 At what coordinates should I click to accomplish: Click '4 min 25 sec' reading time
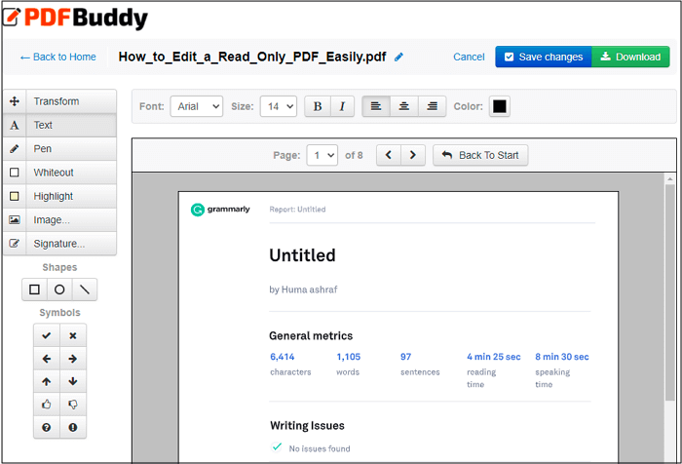[494, 357]
